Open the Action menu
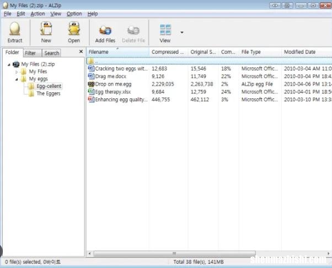The height and width of the screenshot is (268, 332). tap(38, 14)
